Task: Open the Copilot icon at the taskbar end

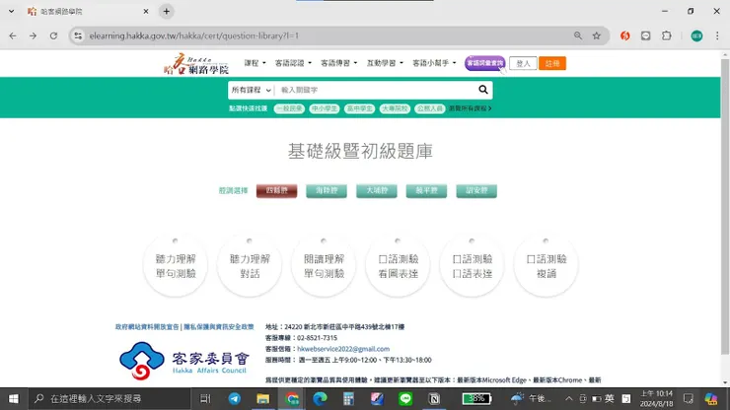Action: pos(711,399)
